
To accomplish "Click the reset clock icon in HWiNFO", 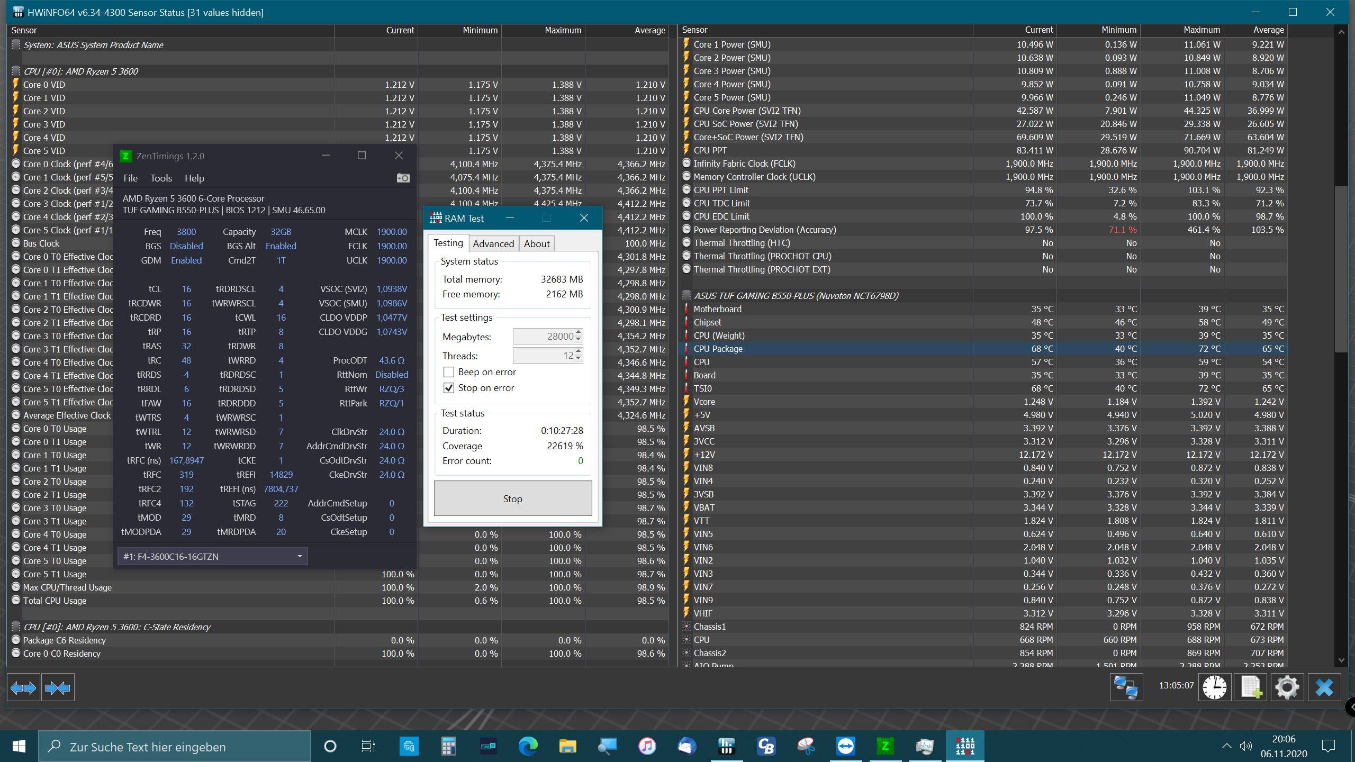I will click(x=1214, y=687).
